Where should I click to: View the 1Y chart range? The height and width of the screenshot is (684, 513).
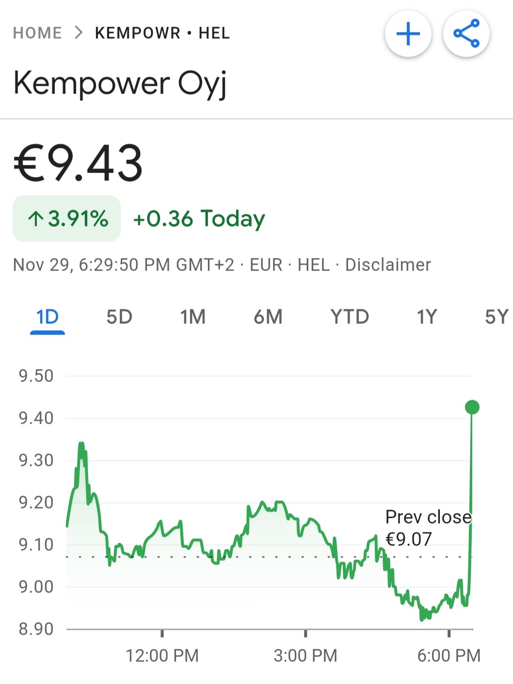click(x=427, y=317)
